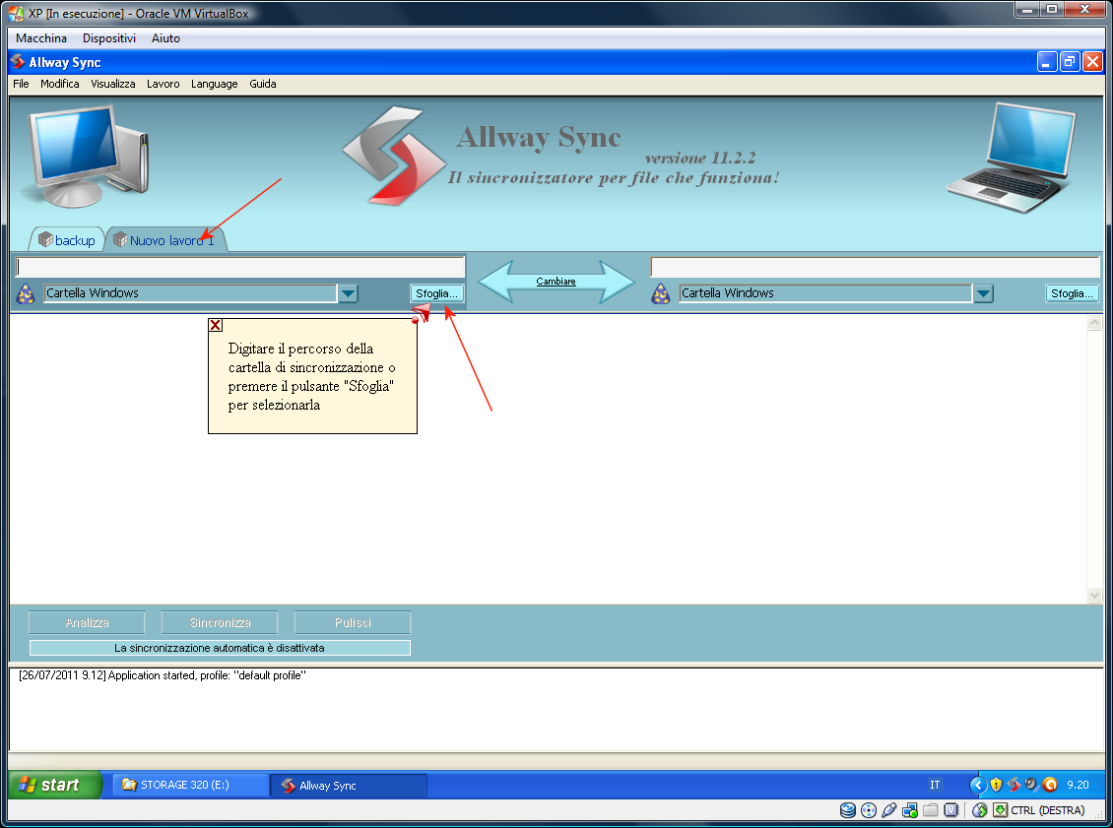Click the VirtualBox shared folders status icon
1113x828 pixels.
[x=930, y=810]
